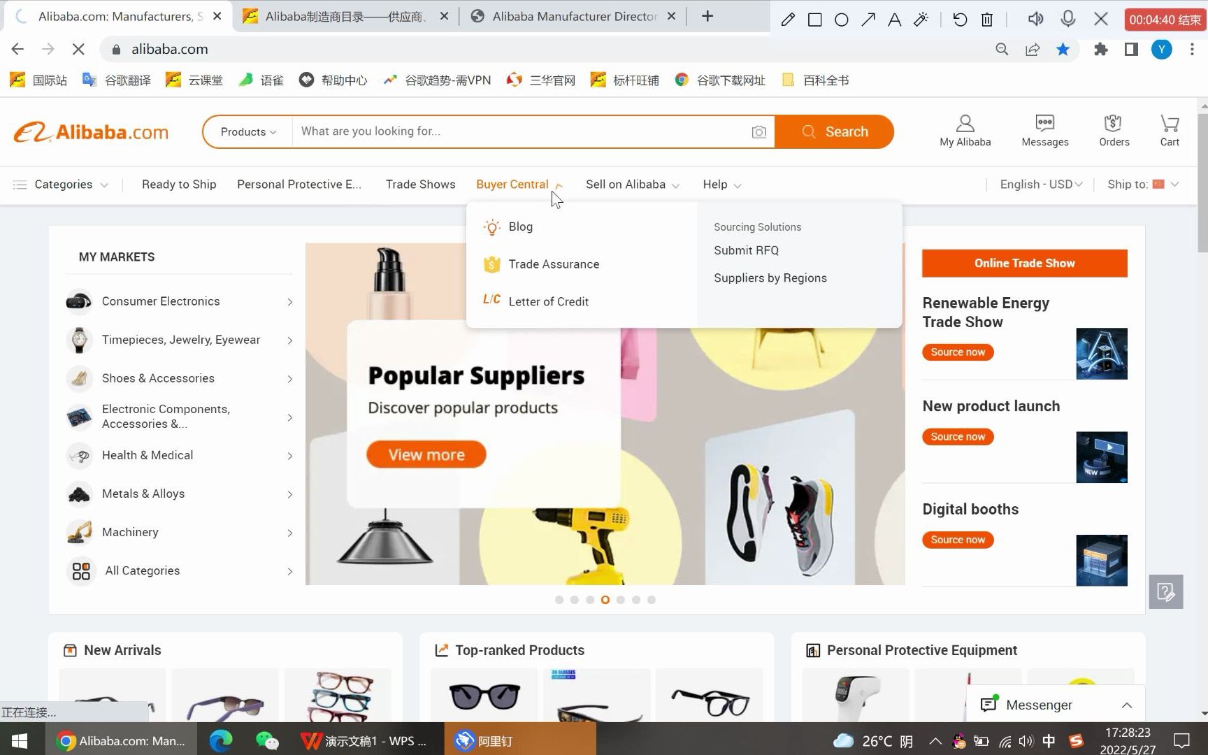Click the Windows Start button
Screen dimensions: 1208x755
(20, 740)
